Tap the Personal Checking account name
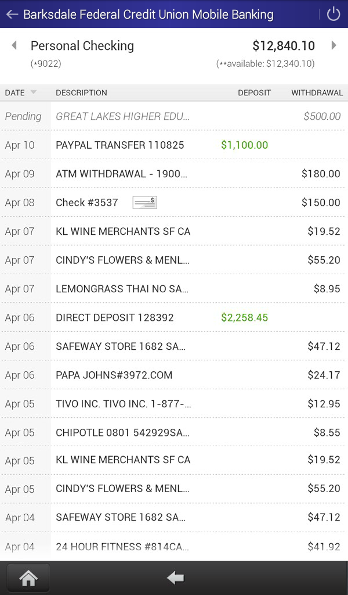348x595 pixels. 82,46
